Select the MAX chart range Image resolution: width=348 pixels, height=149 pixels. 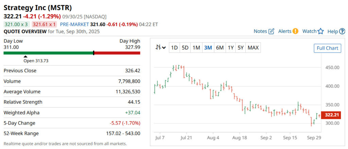tap(253, 48)
